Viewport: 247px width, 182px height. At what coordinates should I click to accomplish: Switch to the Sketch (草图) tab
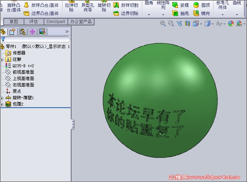(14, 22)
